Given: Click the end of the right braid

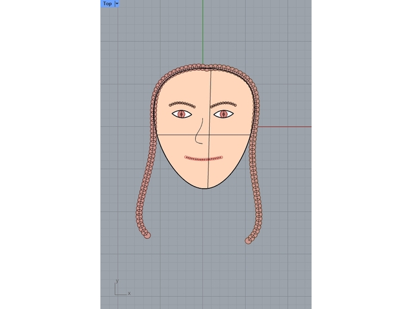Looking at the screenshot, I should coord(248,240).
